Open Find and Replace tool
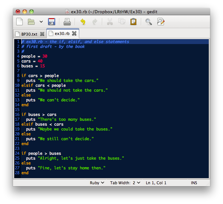 click(161, 22)
